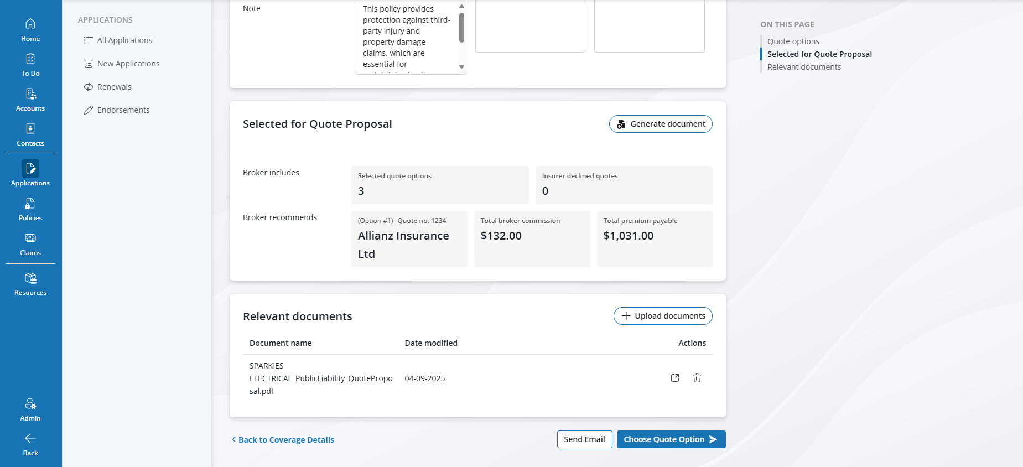Click the sidebar Back arrow
This screenshot has width=1023, height=467.
[30, 444]
